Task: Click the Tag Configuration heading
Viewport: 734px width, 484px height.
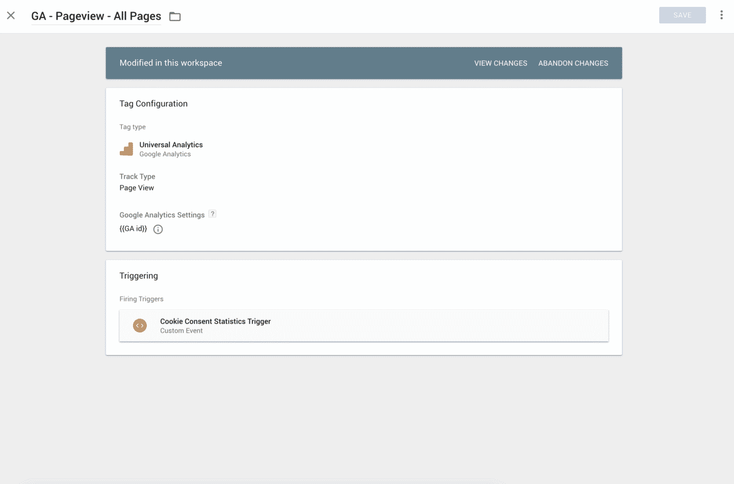Action: 154,104
